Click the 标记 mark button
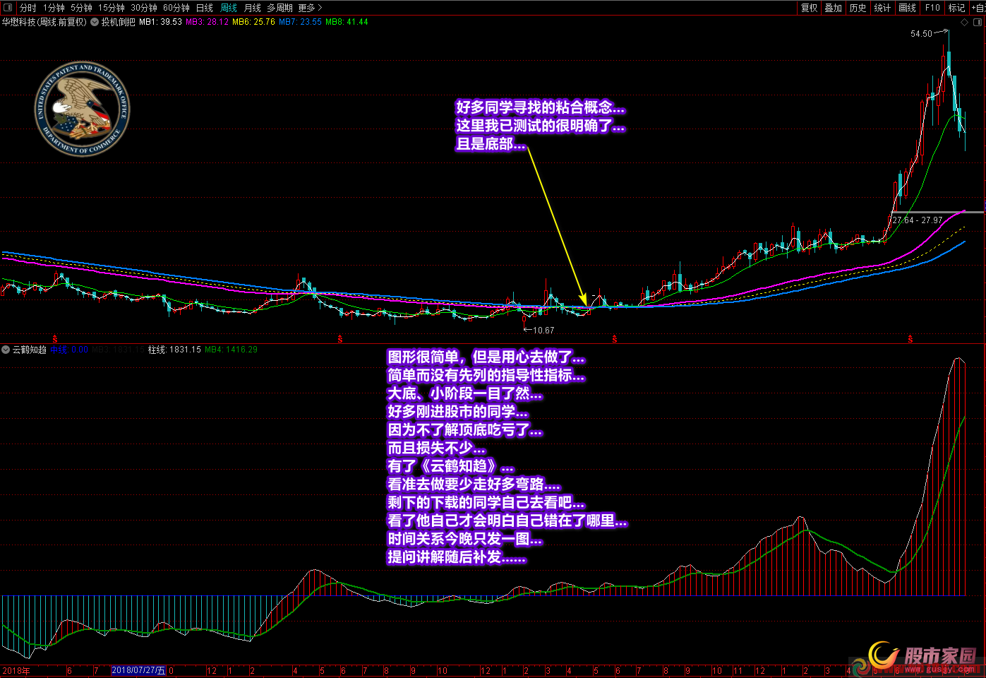This screenshot has height=678, width=986. pyautogui.click(x=956, y=8)
